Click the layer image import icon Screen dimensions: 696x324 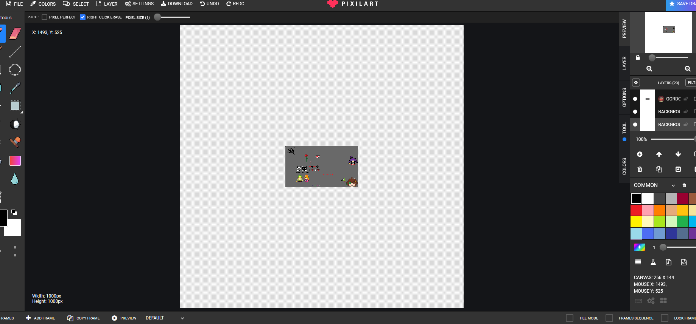pyautogui.click(x=678, y=169)
